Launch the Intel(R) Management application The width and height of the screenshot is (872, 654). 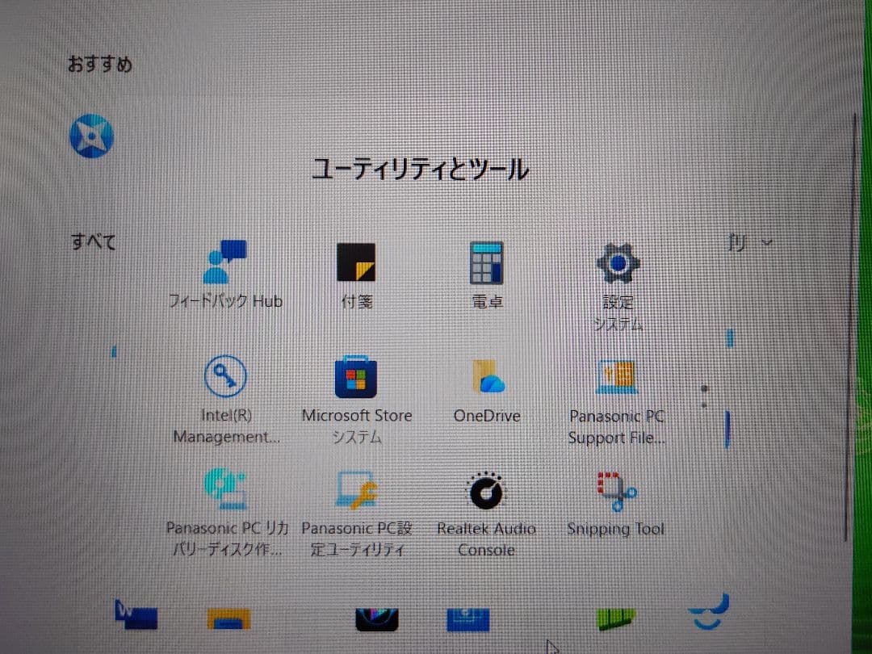click(227, 377)
